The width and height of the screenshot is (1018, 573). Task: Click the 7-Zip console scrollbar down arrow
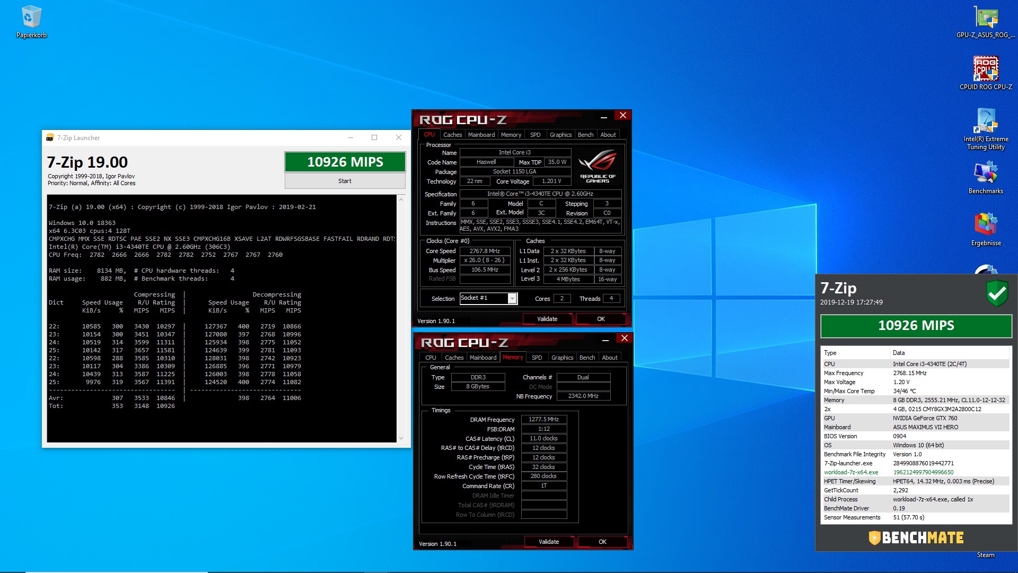(x=401, y=438)
